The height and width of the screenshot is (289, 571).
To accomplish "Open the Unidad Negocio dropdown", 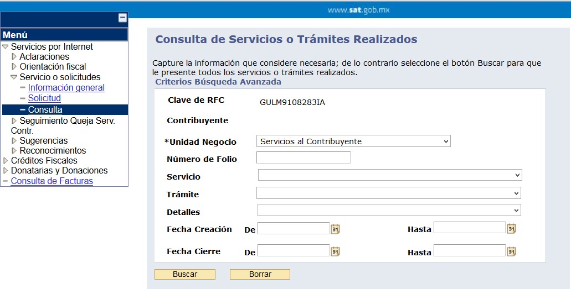I will (353, 141).
